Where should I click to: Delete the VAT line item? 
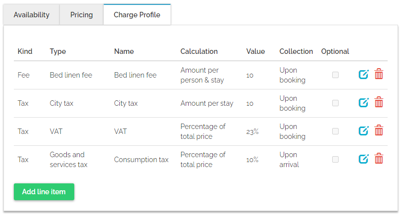click(379, 131)
